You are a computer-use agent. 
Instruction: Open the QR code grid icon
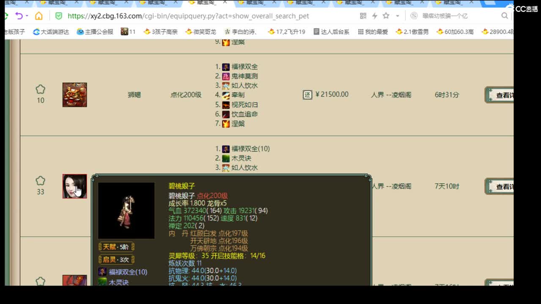click(x=363, y=16)
